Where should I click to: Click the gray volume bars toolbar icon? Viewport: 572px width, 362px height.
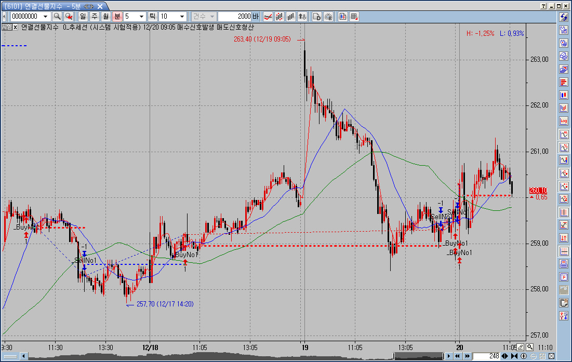(291, 17)
